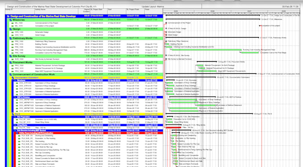Click the Site Survey WBS icon
This screenshot has width=303, height=167.
[11, 56]
